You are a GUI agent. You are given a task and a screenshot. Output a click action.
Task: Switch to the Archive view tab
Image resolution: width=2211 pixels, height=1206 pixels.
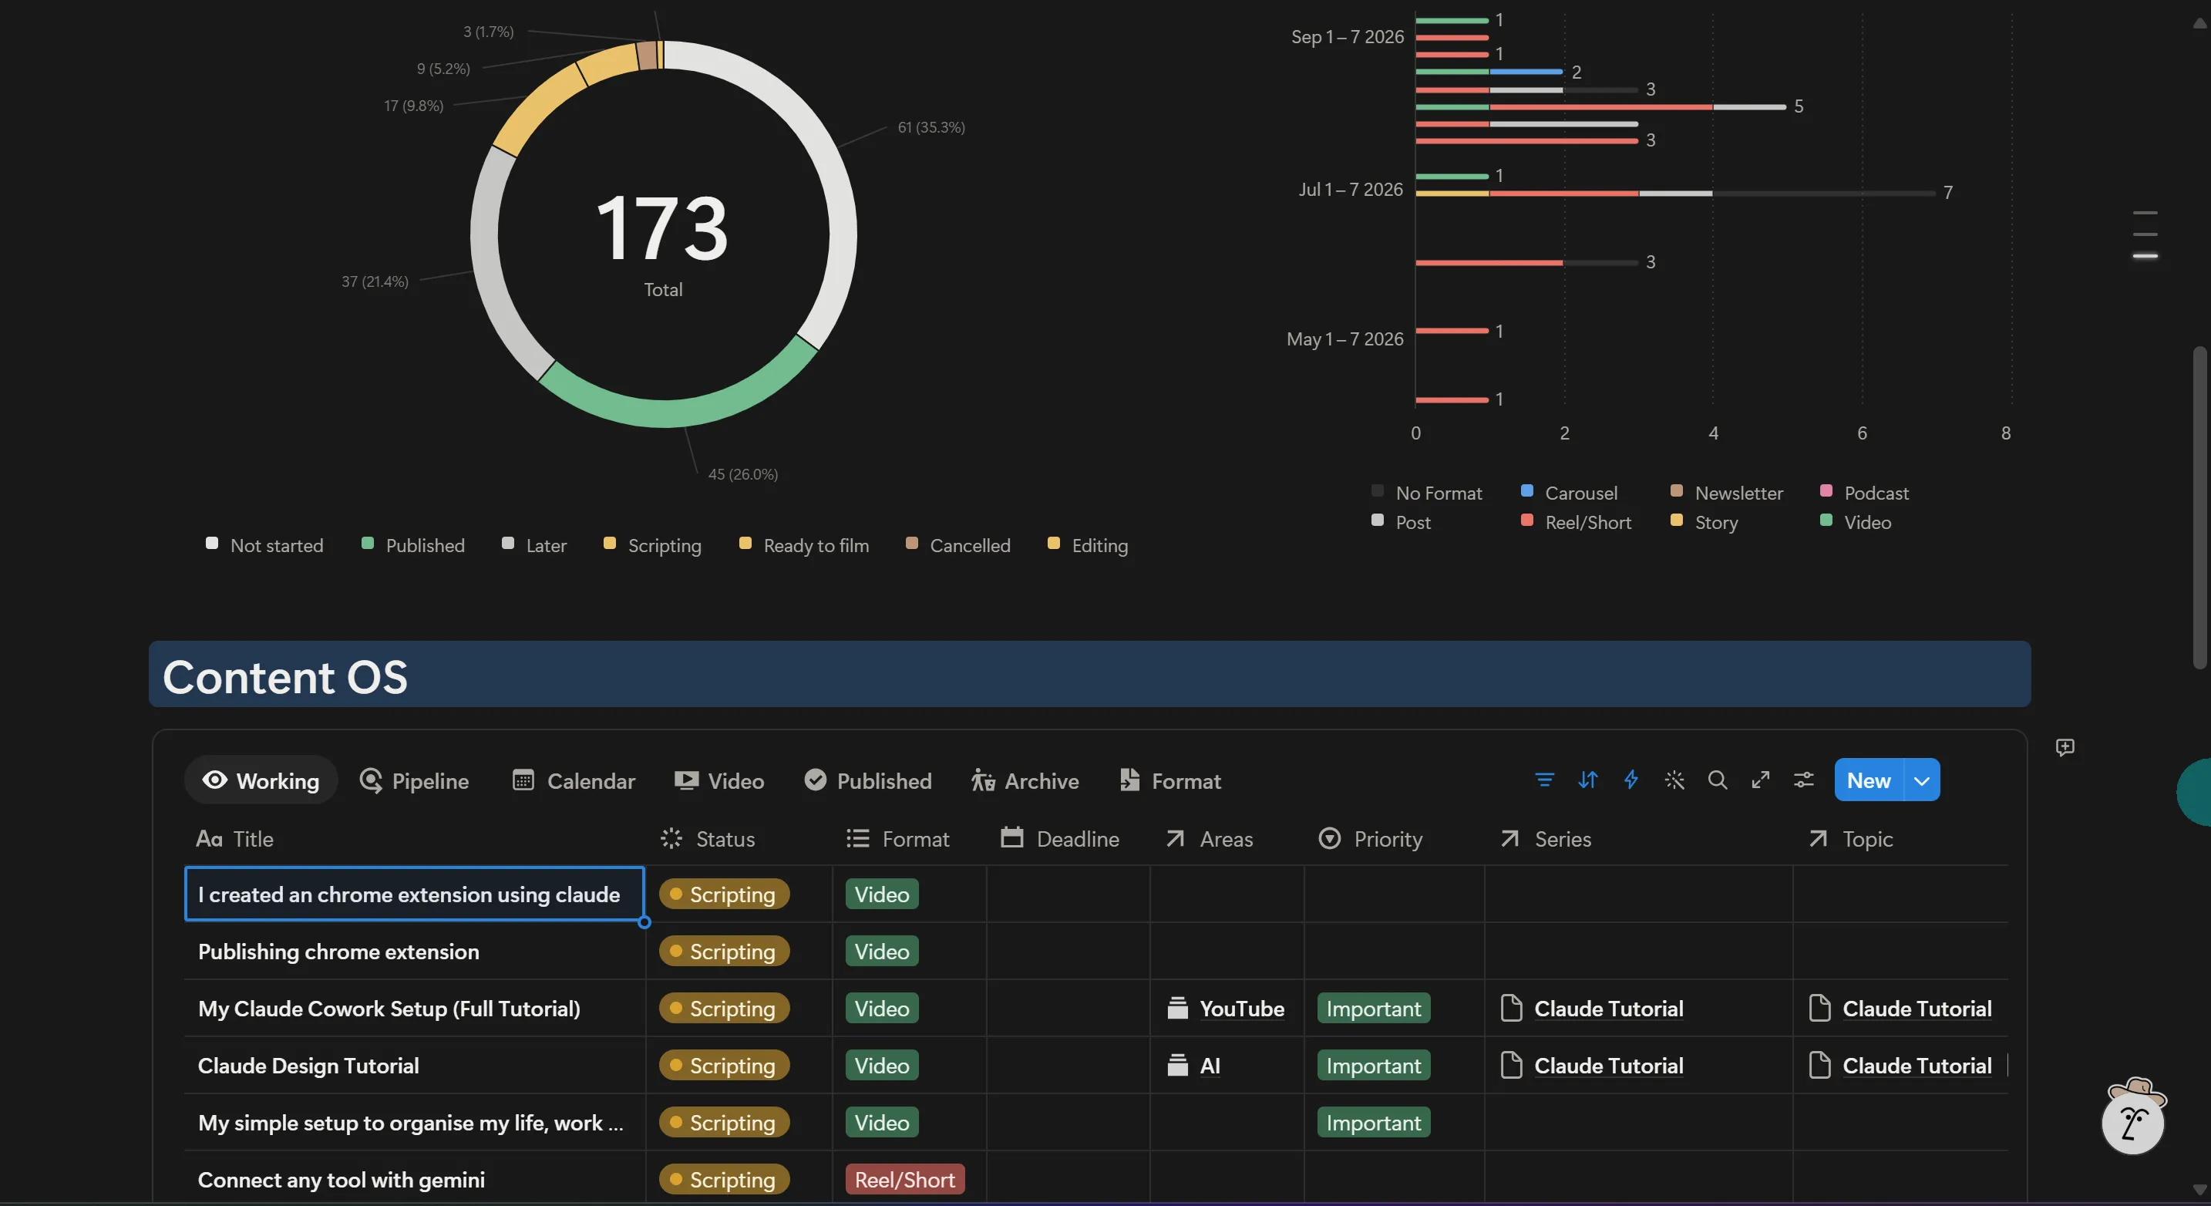coord(1025,780)
